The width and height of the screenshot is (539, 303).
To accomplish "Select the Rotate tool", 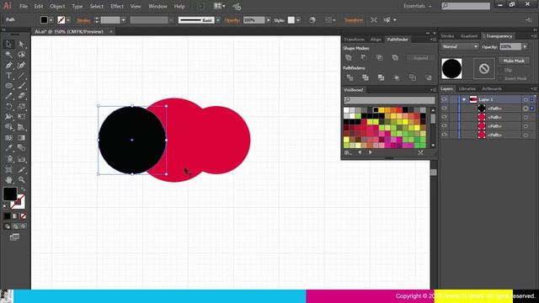I will [9, 107].
